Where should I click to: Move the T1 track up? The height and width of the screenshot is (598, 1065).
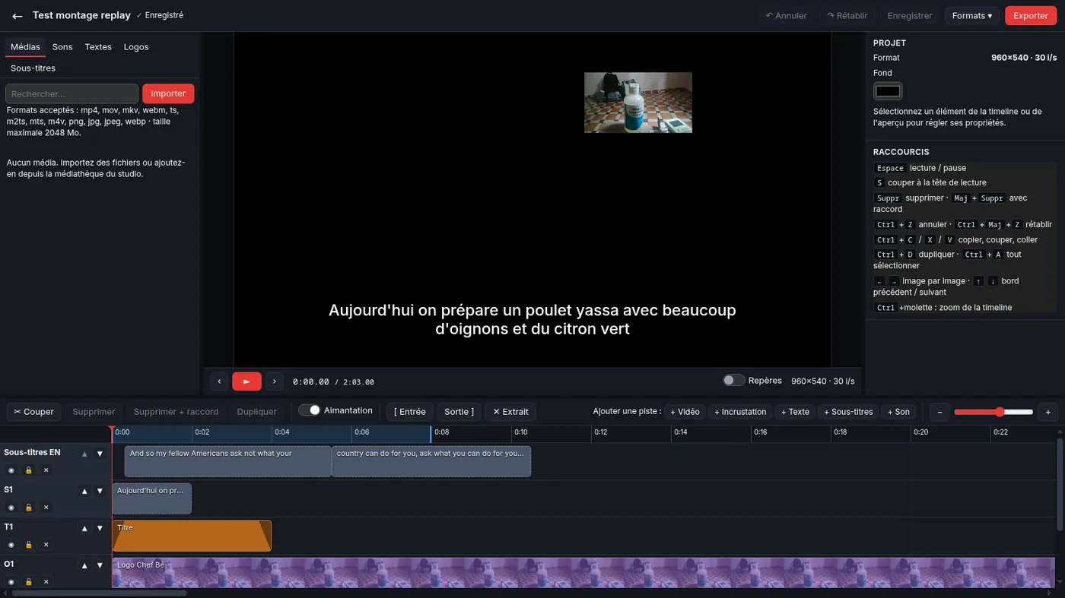tap(84, 528)
